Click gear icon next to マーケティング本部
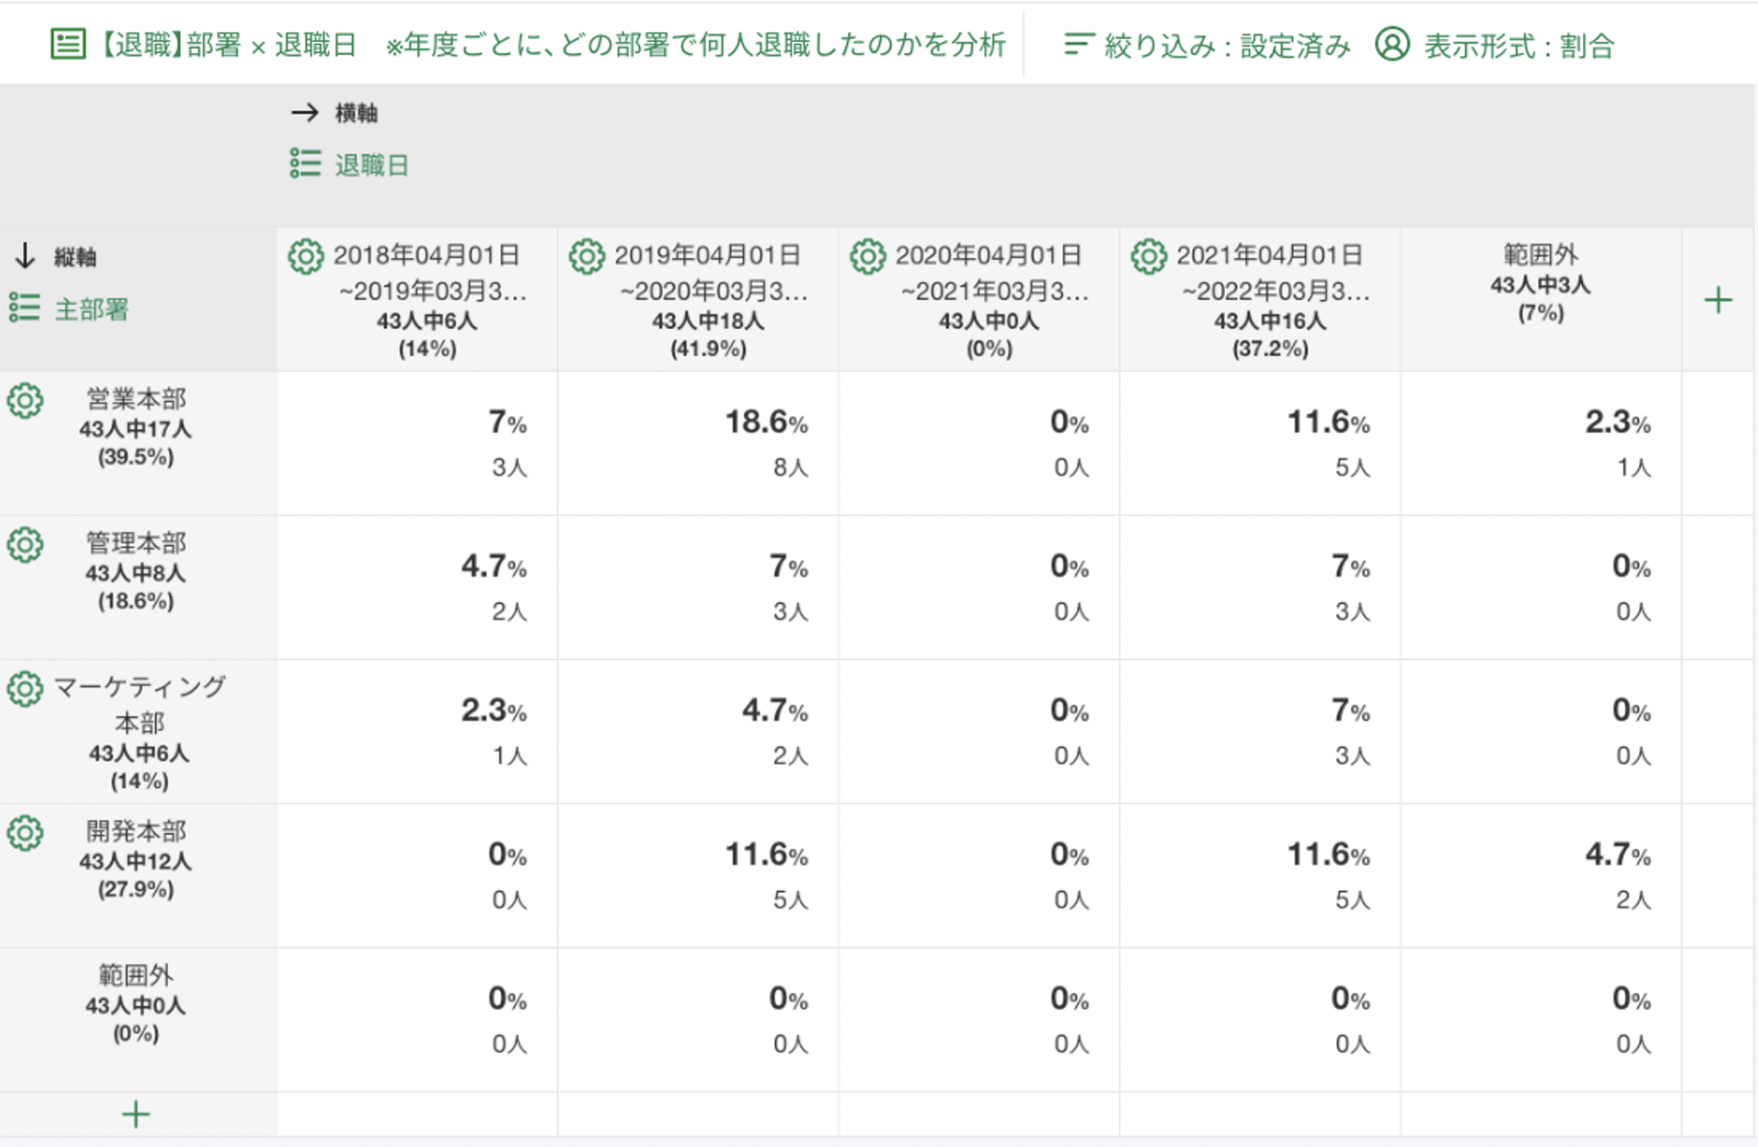1758x1147 pixels. (x=25, y=689)
